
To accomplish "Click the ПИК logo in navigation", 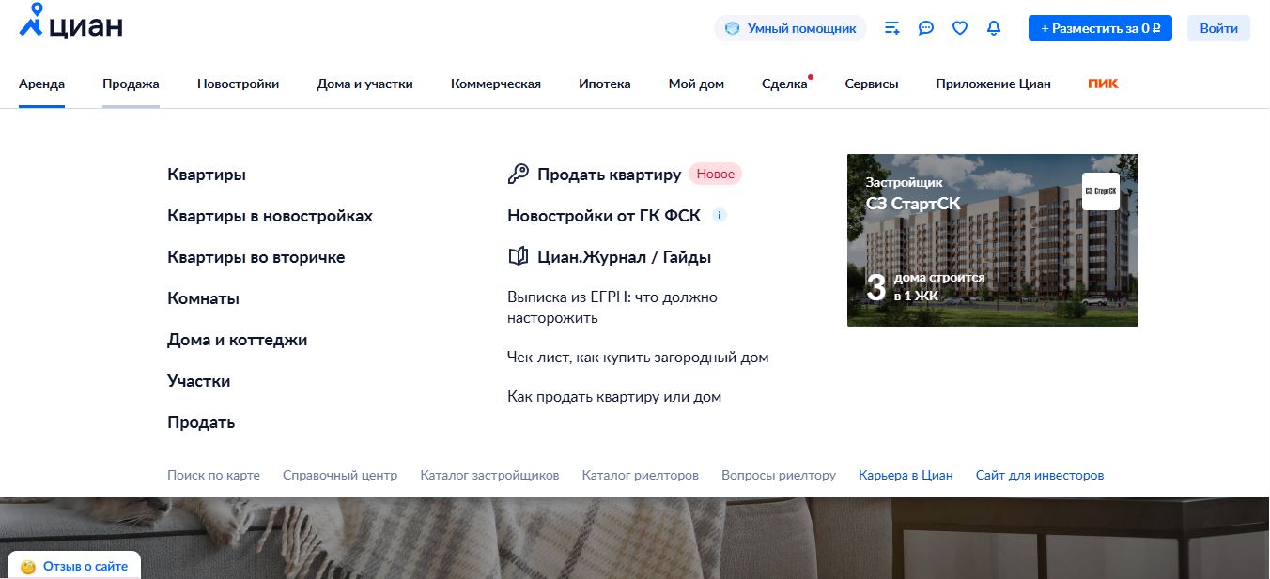I will point(1103,84).
